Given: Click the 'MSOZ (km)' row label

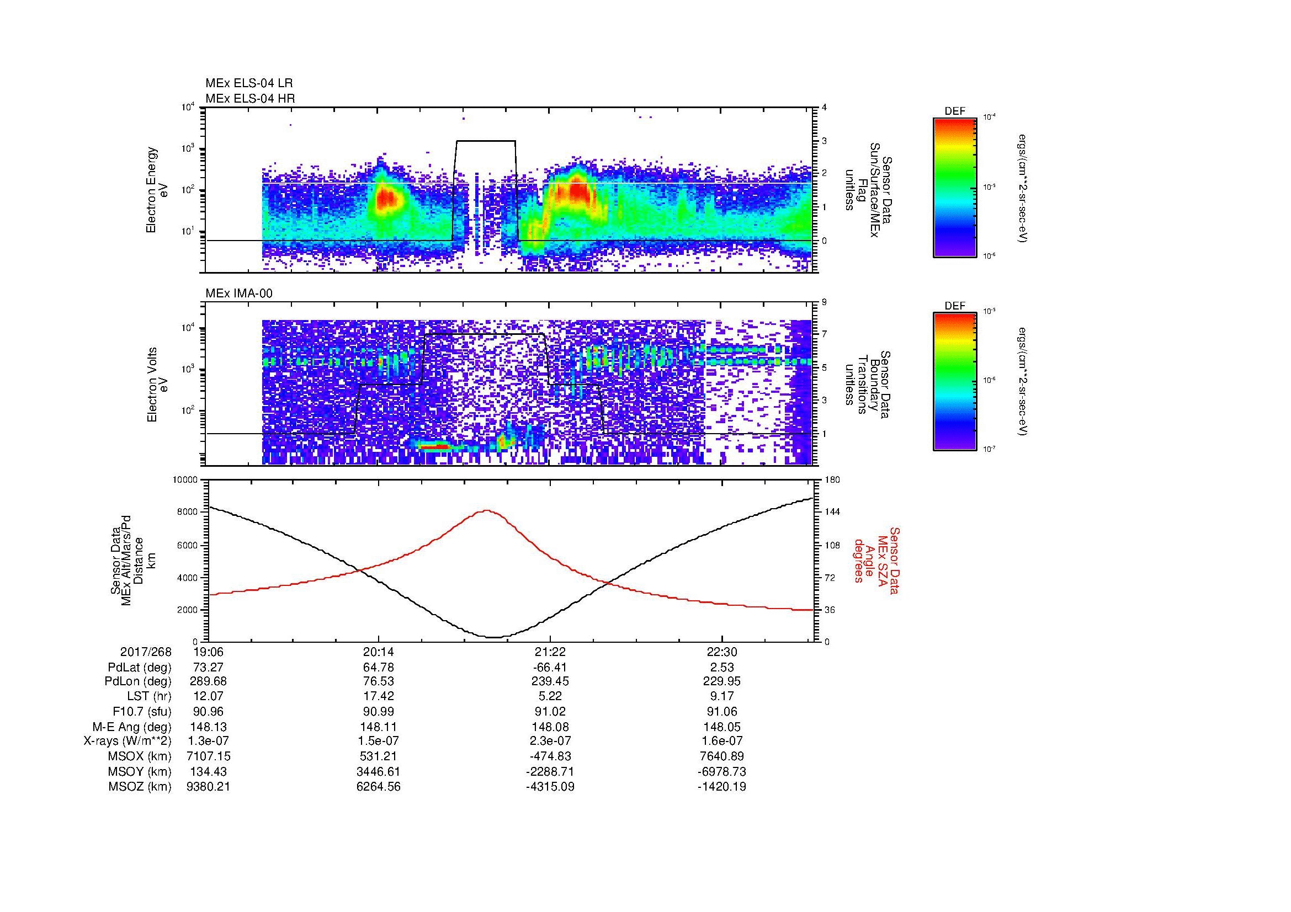Looking at the screenshot, I should pos(140,787).
